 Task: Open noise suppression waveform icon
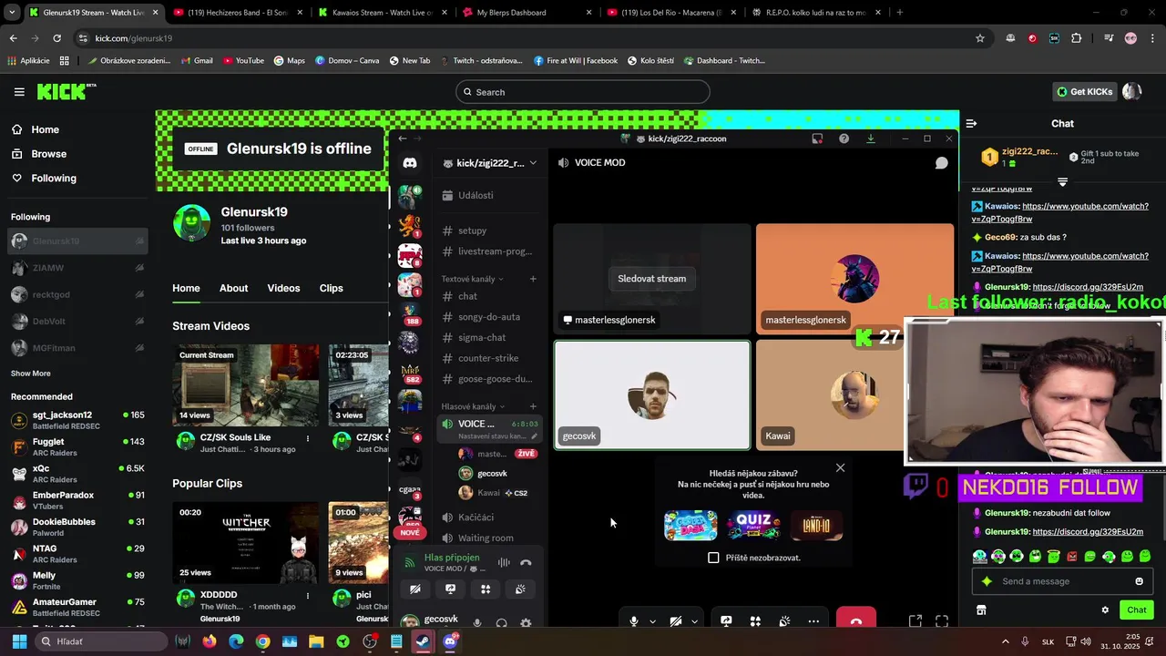click(x=504, y=562)
